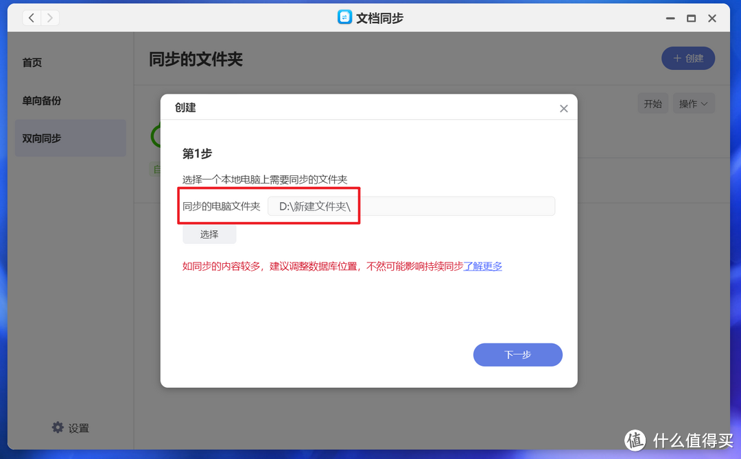The height and width of the screenshot is (459, 741).
Task: Click the 开始 button to start syncing
Action: (652, 103)
